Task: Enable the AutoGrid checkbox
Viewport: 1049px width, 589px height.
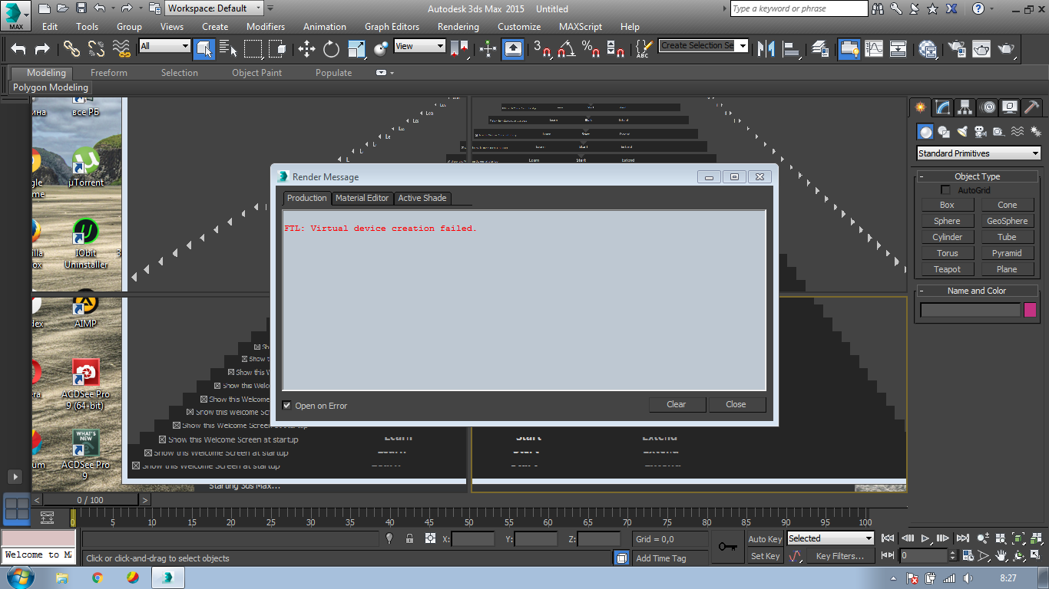Action: [946, 190]
